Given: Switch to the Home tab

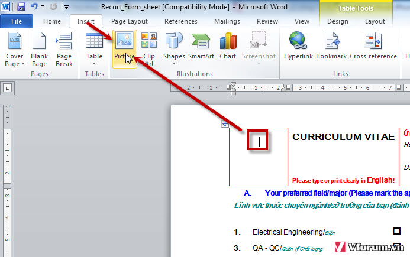Looking at the screenshot, I should tap(52, 21).
